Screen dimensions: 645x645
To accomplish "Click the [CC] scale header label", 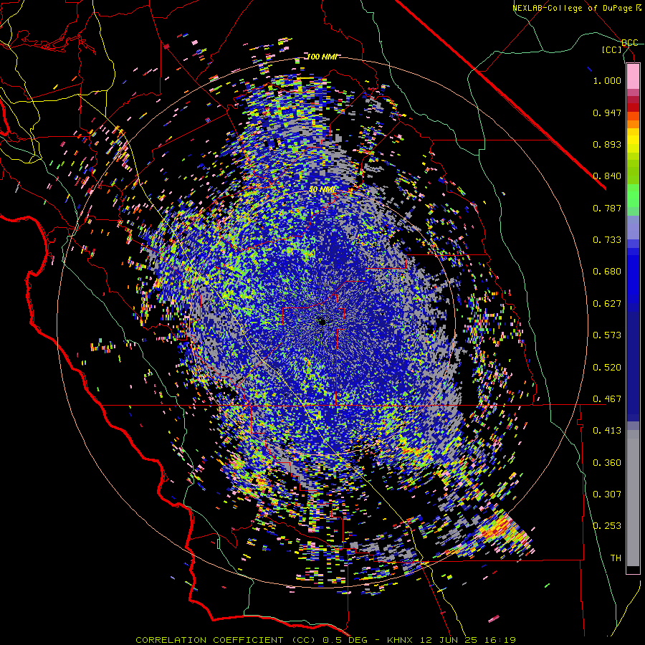I will point(612,49).
